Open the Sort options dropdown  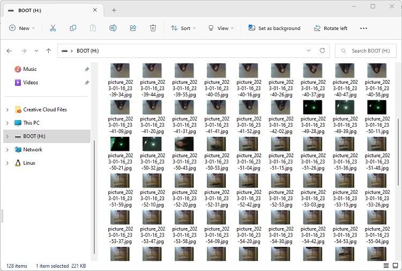pyautogui.click(x=183, y=28)
